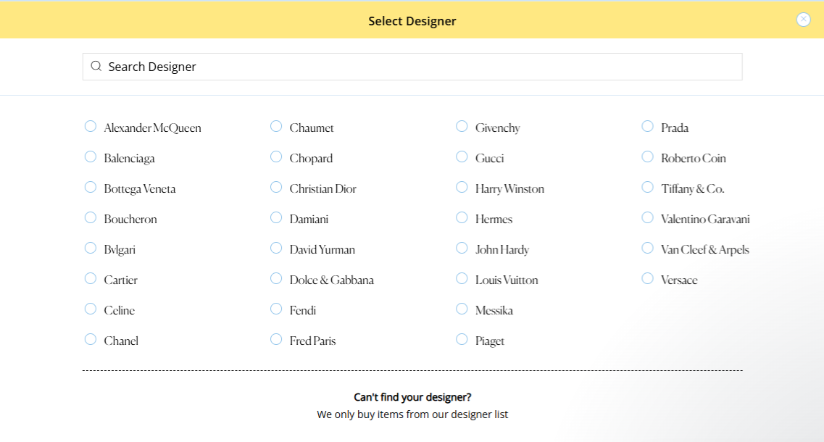This screenshot has width=824, height=442.
Task: Close the Select Designer dialog
Action: pos(803,20)
